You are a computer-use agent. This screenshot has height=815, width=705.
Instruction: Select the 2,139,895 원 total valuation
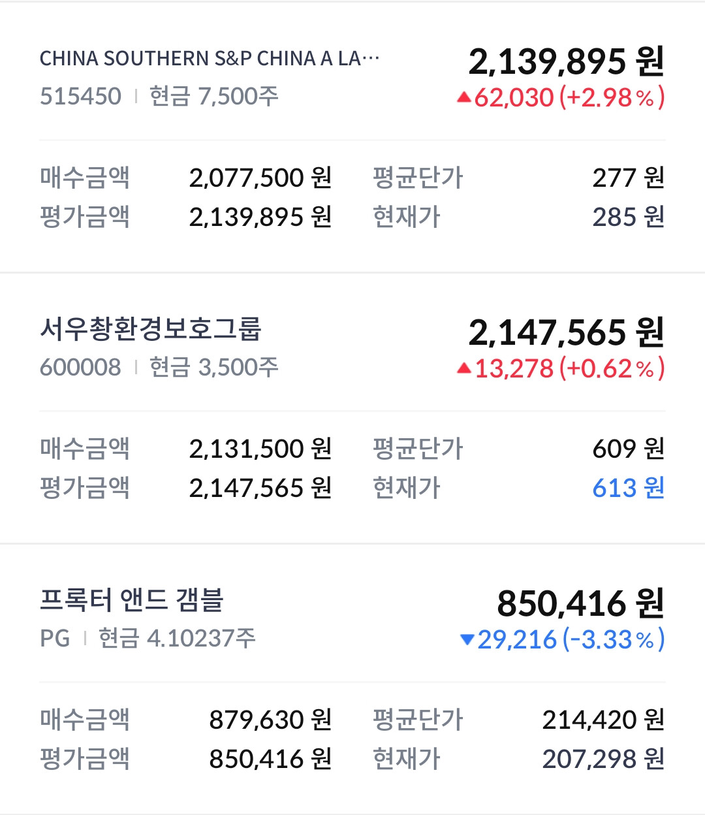pyautogui.click(x=566, y=61)
